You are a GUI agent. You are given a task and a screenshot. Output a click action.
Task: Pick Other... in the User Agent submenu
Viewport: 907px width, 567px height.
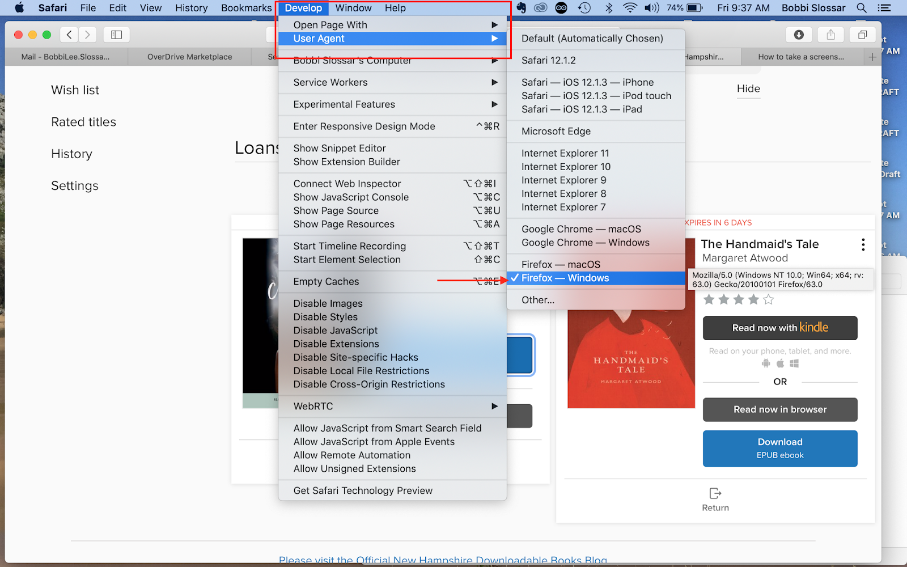596,300
